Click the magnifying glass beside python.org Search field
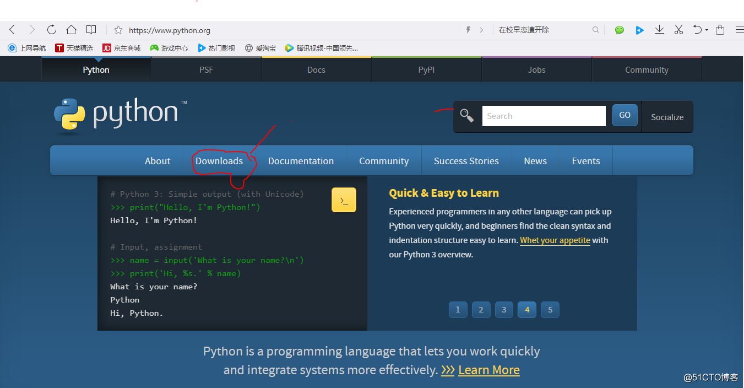 (x=467, y=116)
